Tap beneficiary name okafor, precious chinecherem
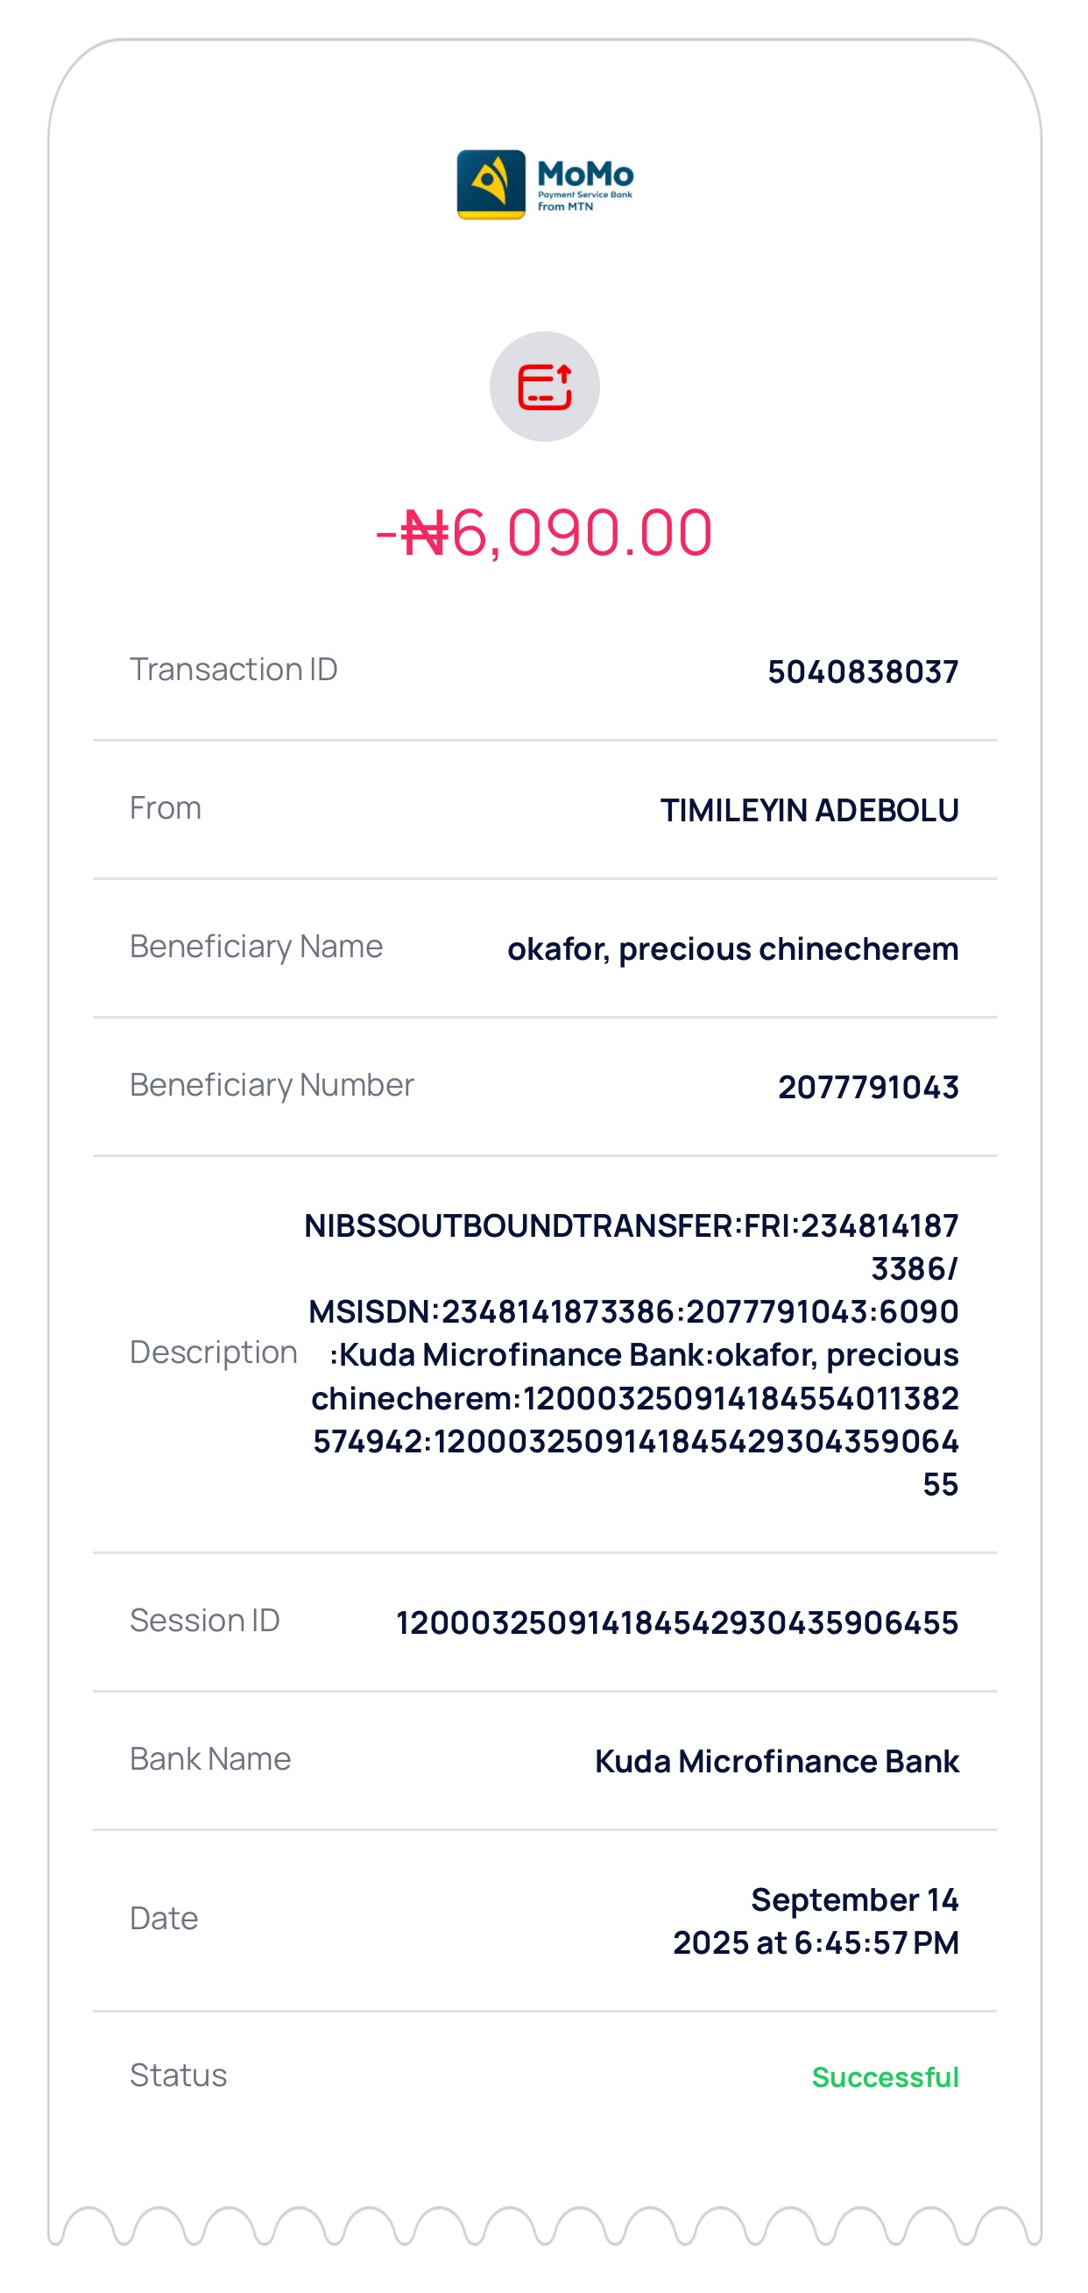 732,949
